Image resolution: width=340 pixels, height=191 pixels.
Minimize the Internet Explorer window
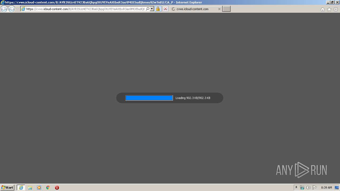click(x=328, y=2)
